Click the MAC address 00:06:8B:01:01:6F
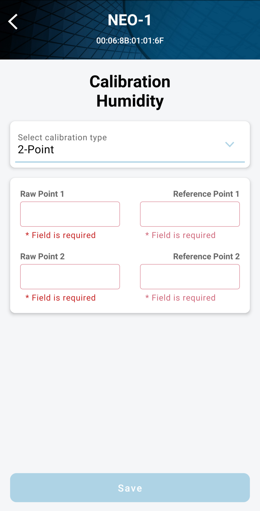This screenshot has width=260, height=511. [x=130, y=40]
